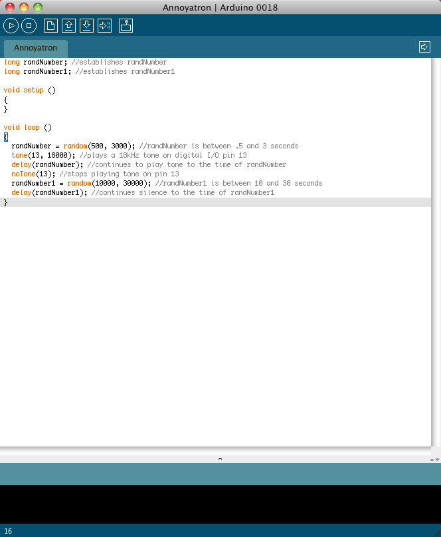Viewport: 441px width, 537px height.
Task: Open the Serial Monitor
Action: tap(126, 26)
